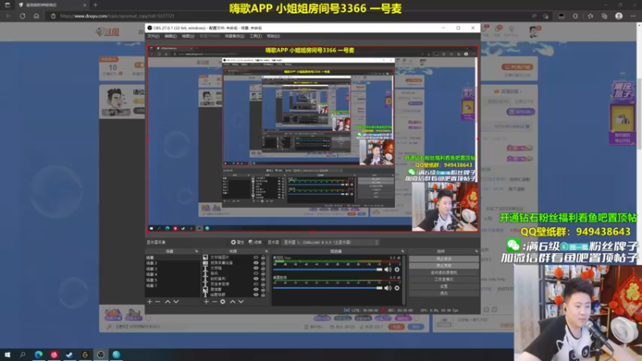
Task: Open 桌面音频 mixer settings gear
Action: pos(396,288)
